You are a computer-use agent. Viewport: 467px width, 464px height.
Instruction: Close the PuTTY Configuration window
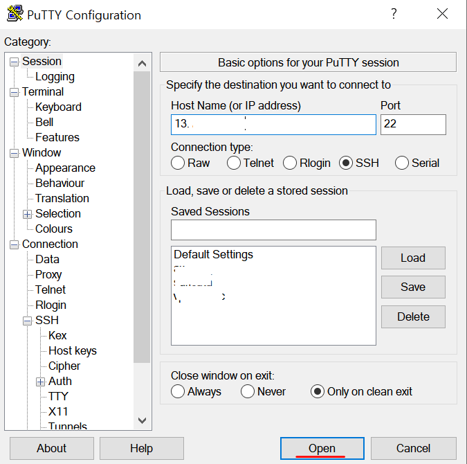442,14
